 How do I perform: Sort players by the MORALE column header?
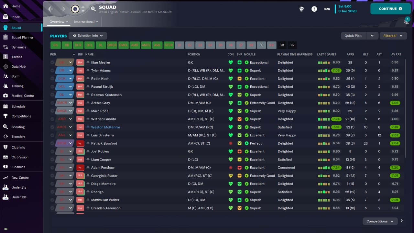[250, 54]
